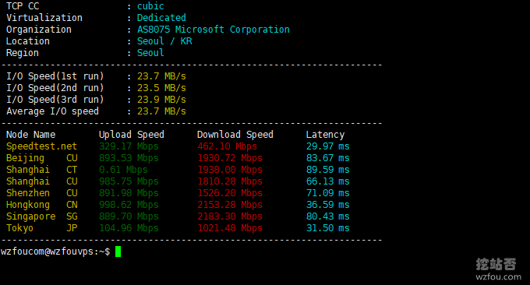This screenshot has height=285, width=530.
Task: Select Hongkong latency 36.59 ms
Action: [x=328, y=205]
